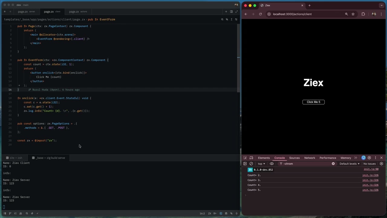387x218 pixels.
Task: Open the Default levels dropdown
Action: [350, 164]
